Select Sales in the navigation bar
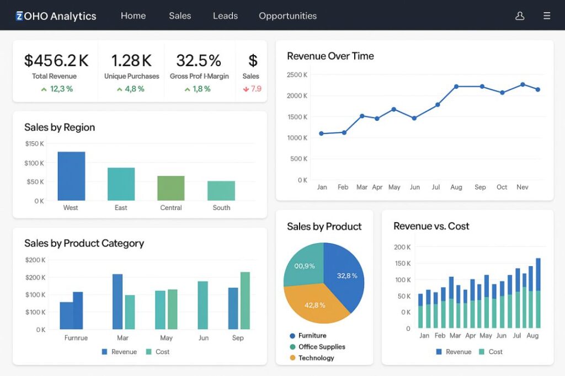Screen dimensions: 565x376 180,16
